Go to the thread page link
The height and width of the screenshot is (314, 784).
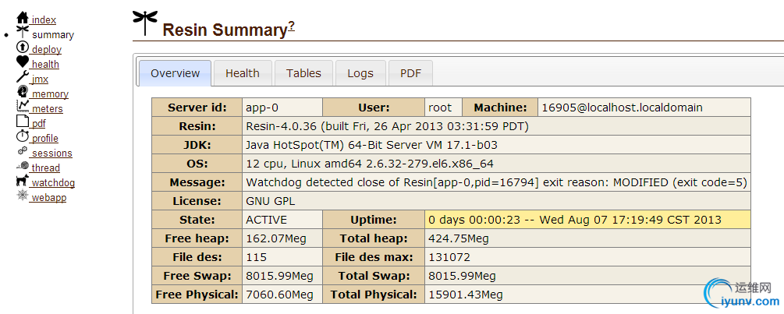tap(46, 168)
